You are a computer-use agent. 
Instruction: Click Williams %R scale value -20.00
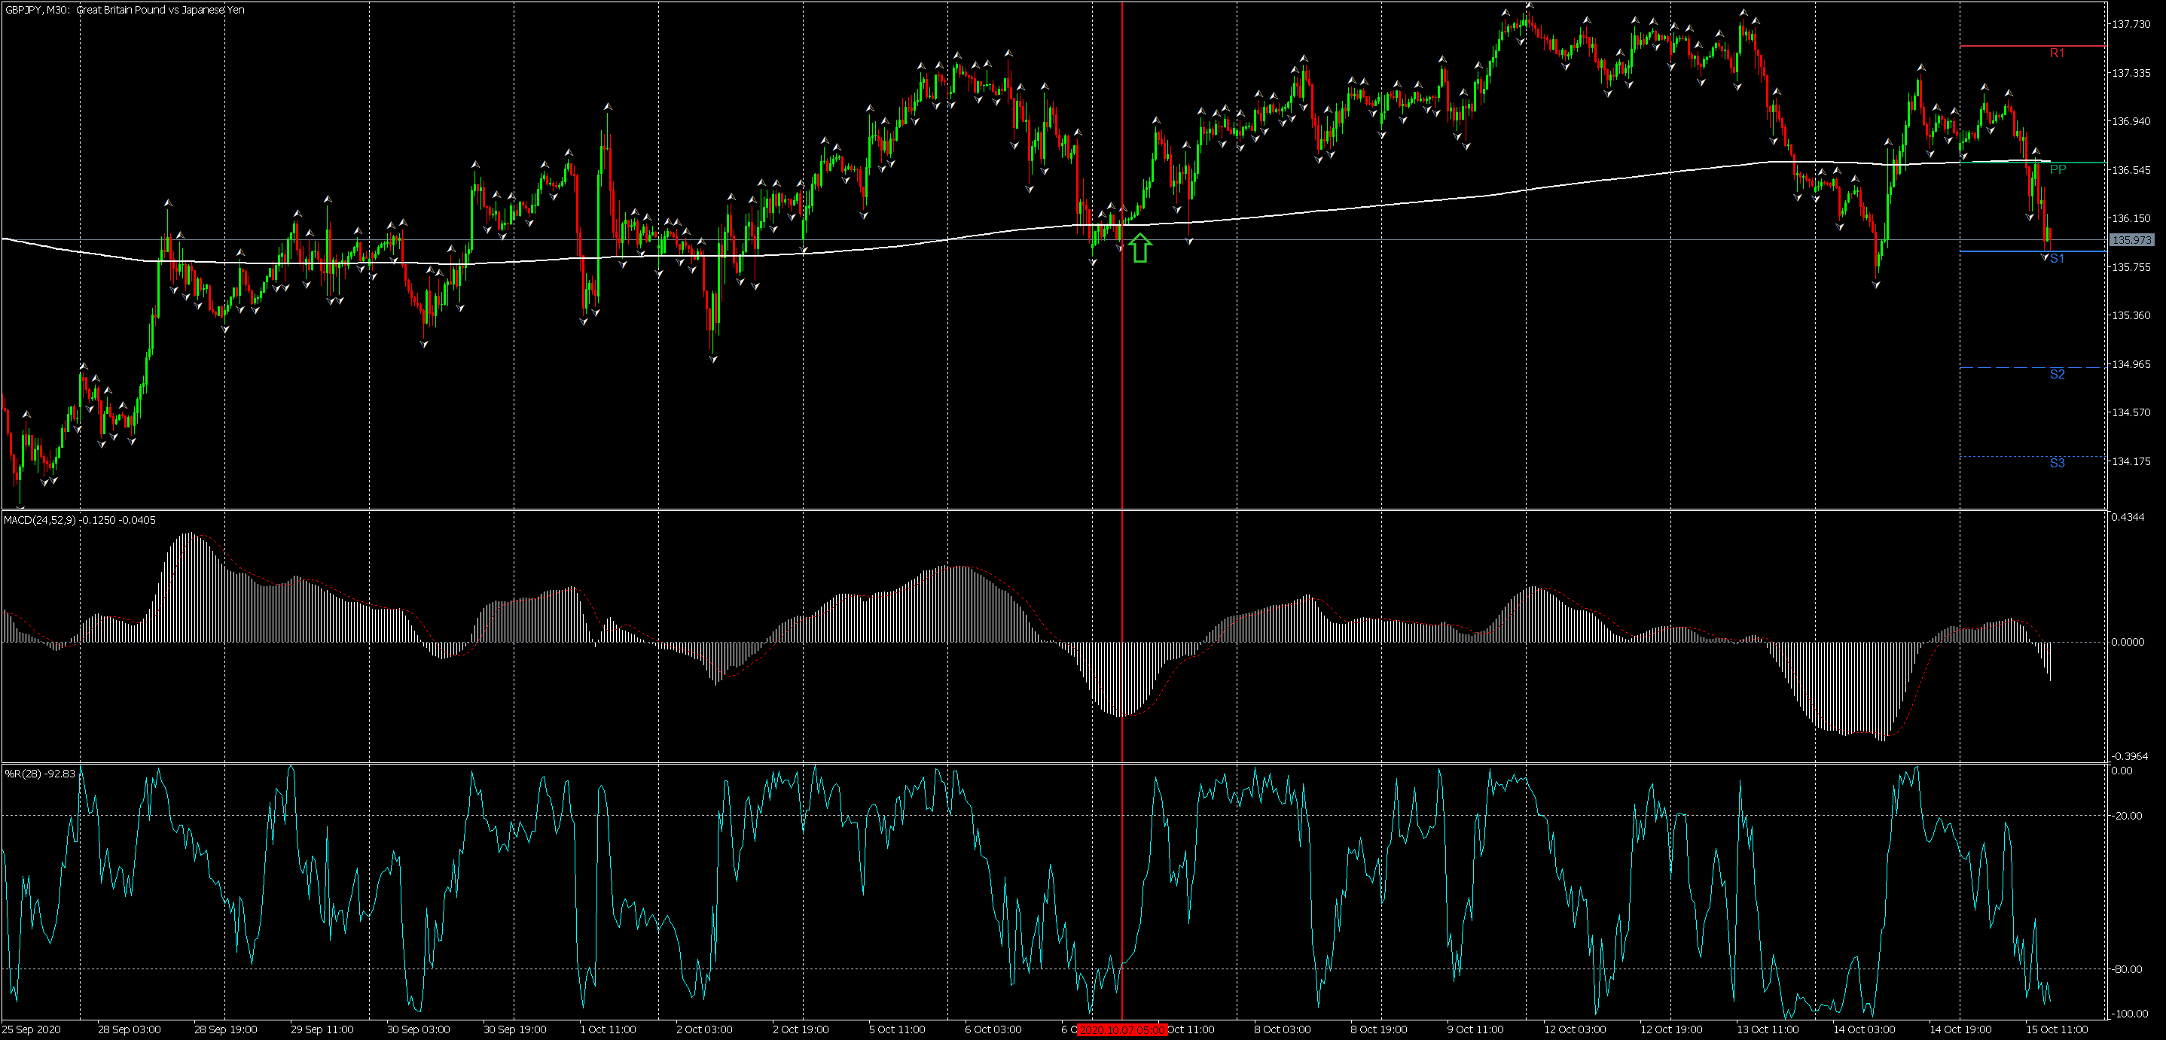(2128, 816)
